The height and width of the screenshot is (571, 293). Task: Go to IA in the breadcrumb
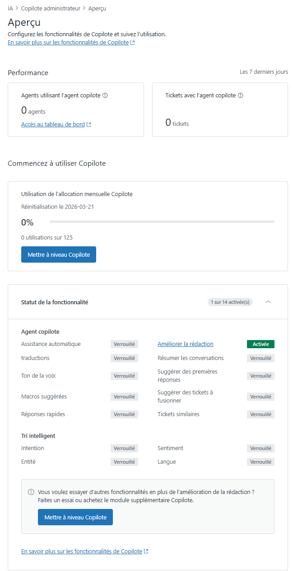pos(10,9)
